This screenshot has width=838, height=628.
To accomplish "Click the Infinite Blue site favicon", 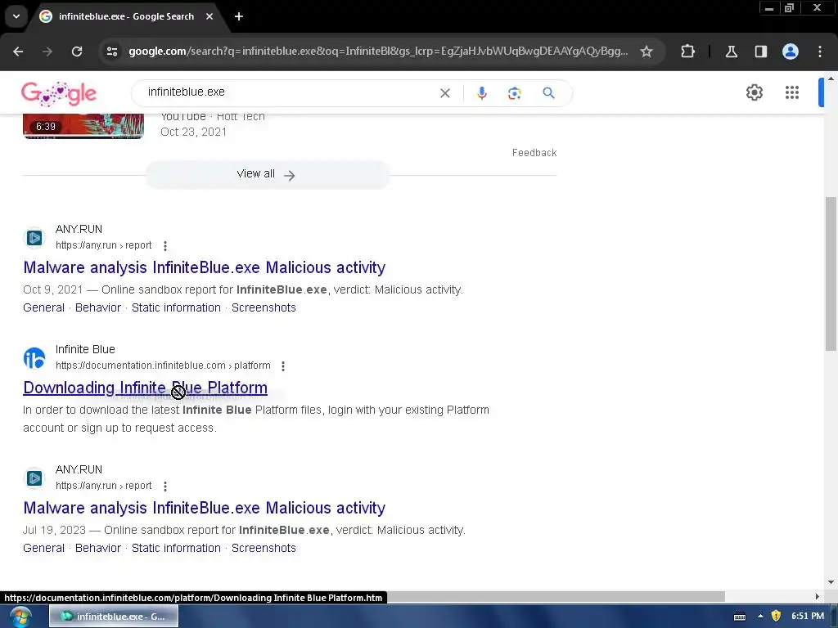I will click(34, 358).
